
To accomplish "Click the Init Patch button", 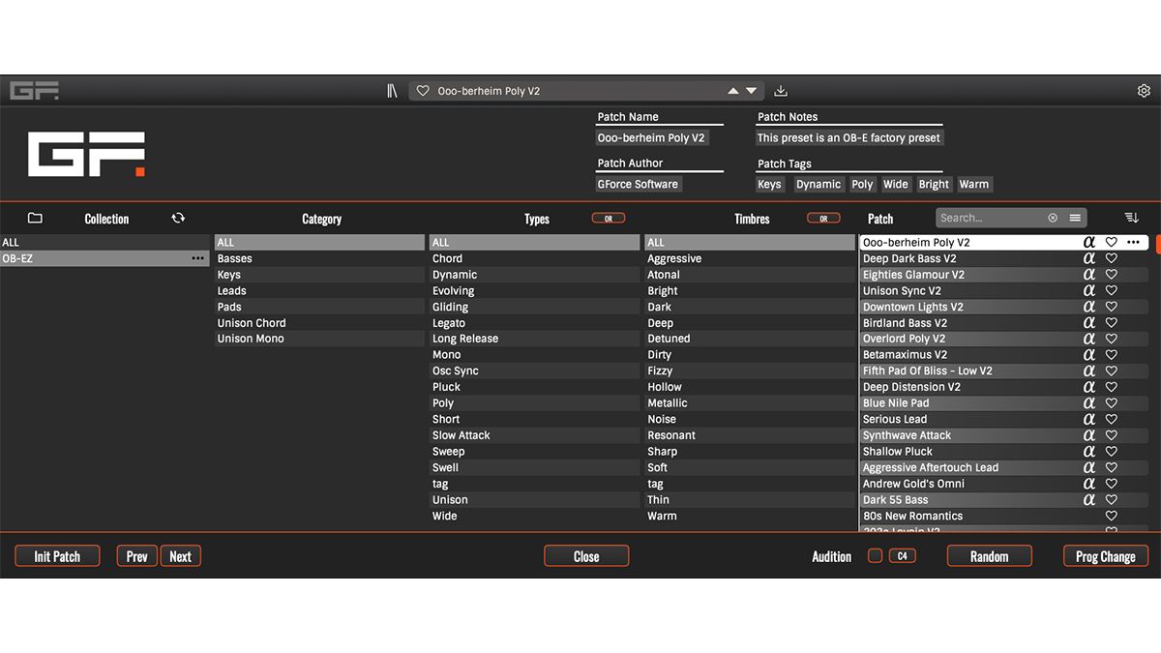I will coord(57,556).
